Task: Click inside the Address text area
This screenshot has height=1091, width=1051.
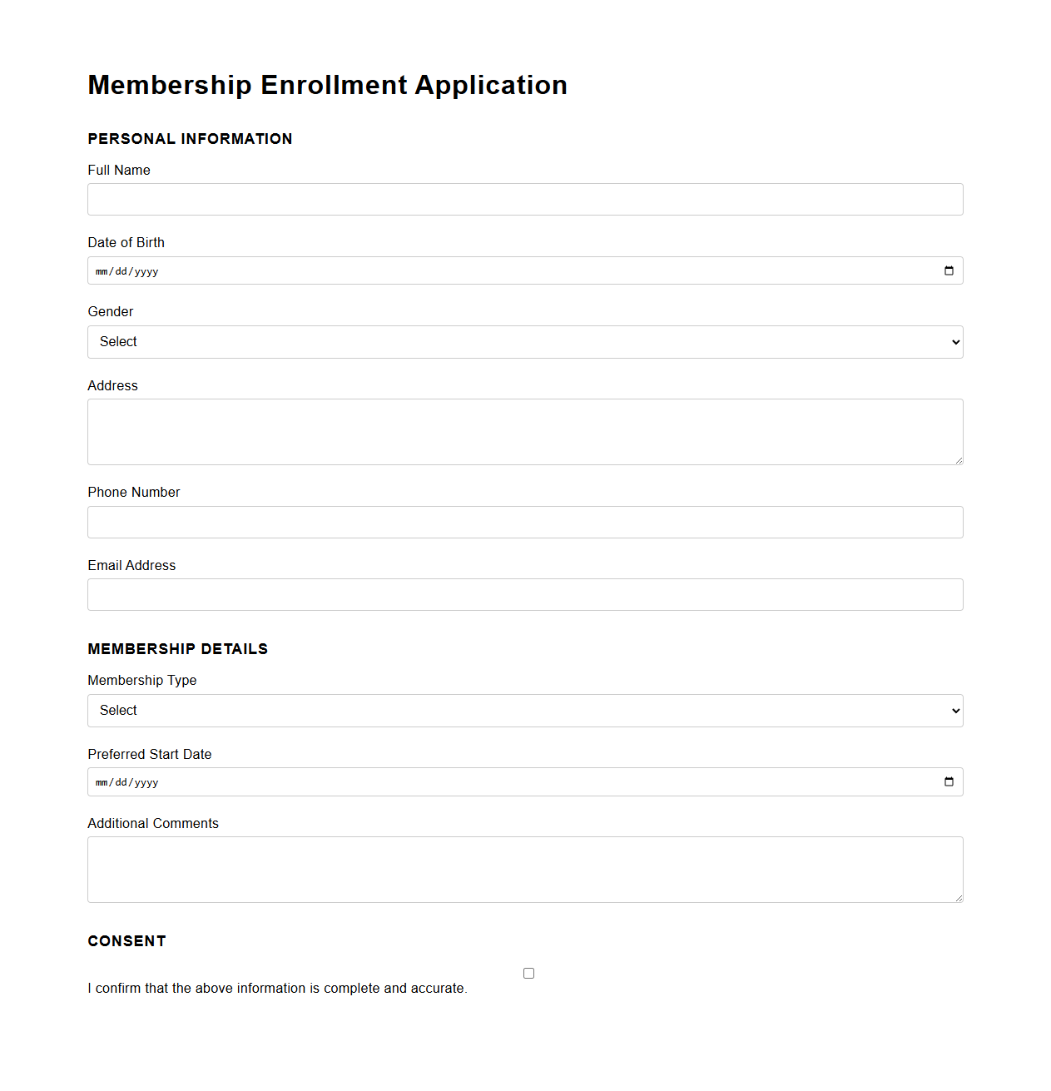Action: click(x=524, y=431)
